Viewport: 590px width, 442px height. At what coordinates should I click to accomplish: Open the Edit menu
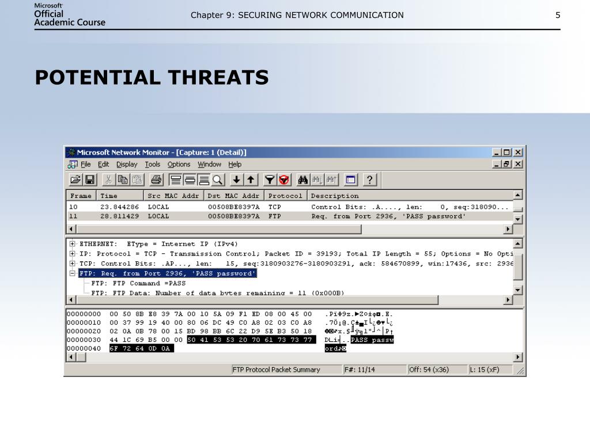click(x=104, y=164)
